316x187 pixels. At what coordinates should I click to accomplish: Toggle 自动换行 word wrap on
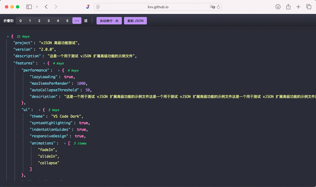click(x=109, y=21)
